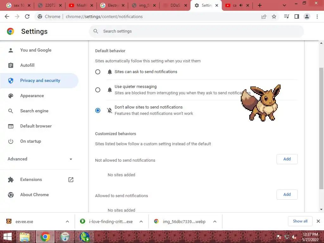This screenshot has width=324, height=243.
Task: Expand options for img_56dbc7339 webp download
Action: pyautogui.click(x=215, y=221)
